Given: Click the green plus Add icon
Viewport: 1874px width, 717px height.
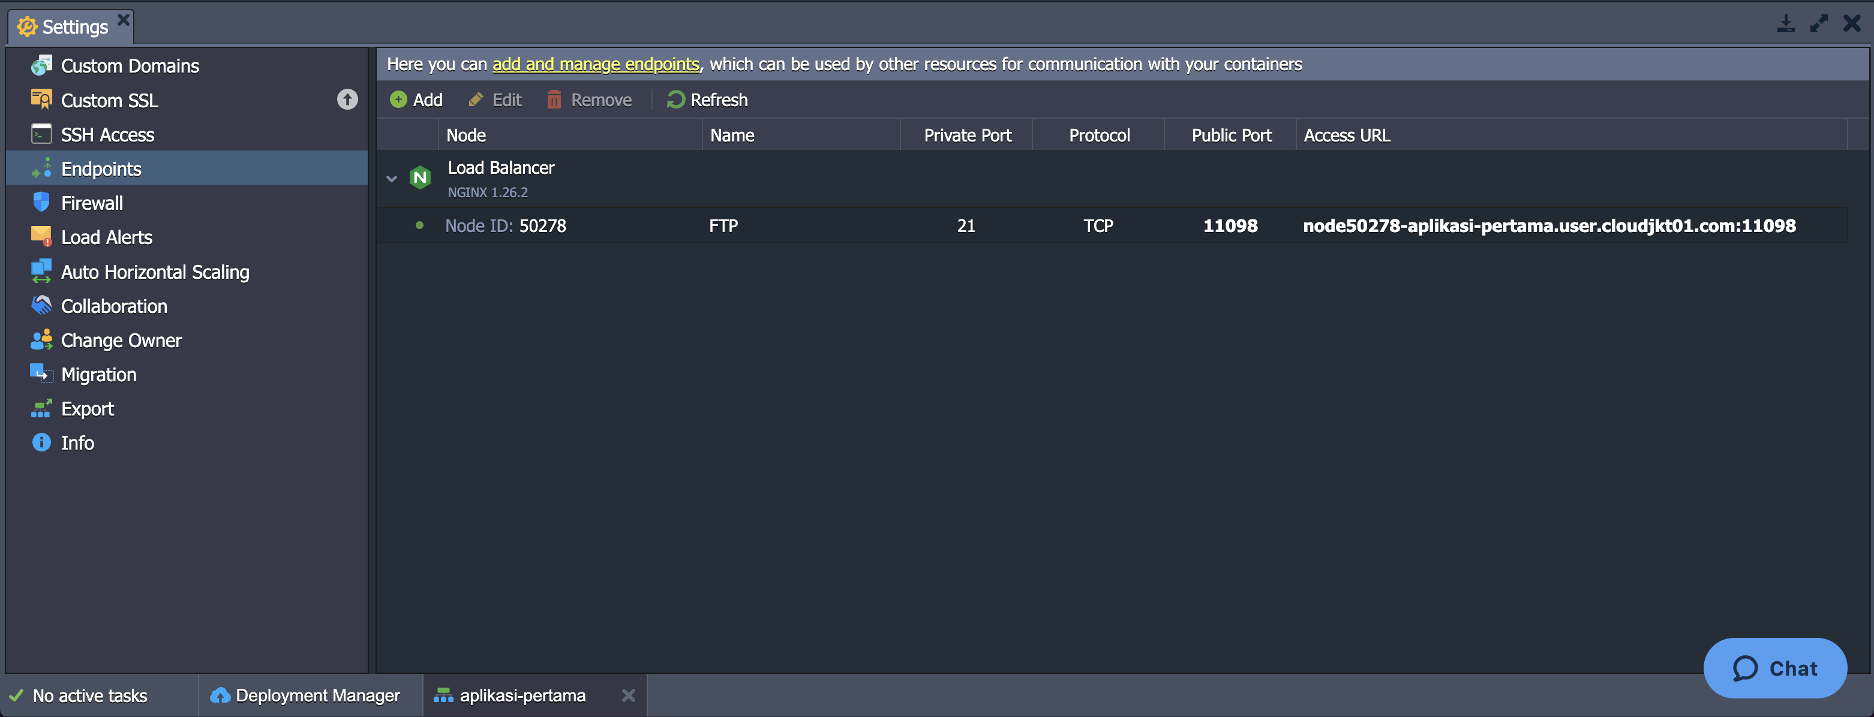Looking at the screenshot, I should 399,100.
